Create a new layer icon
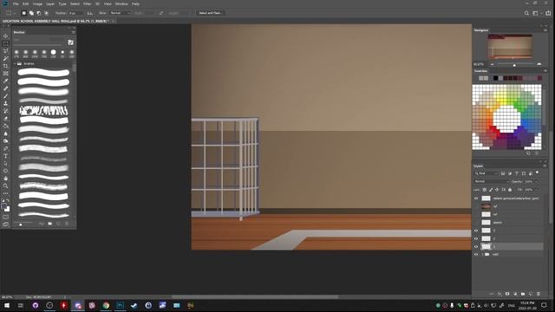 pos(531,294)
